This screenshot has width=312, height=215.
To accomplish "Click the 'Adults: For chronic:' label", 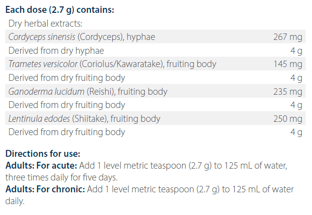I will (x=42, y=190).
